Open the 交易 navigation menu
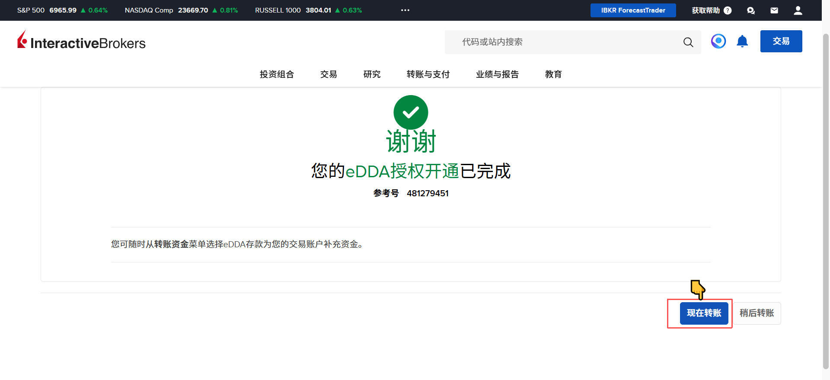 tap(329, 74)
